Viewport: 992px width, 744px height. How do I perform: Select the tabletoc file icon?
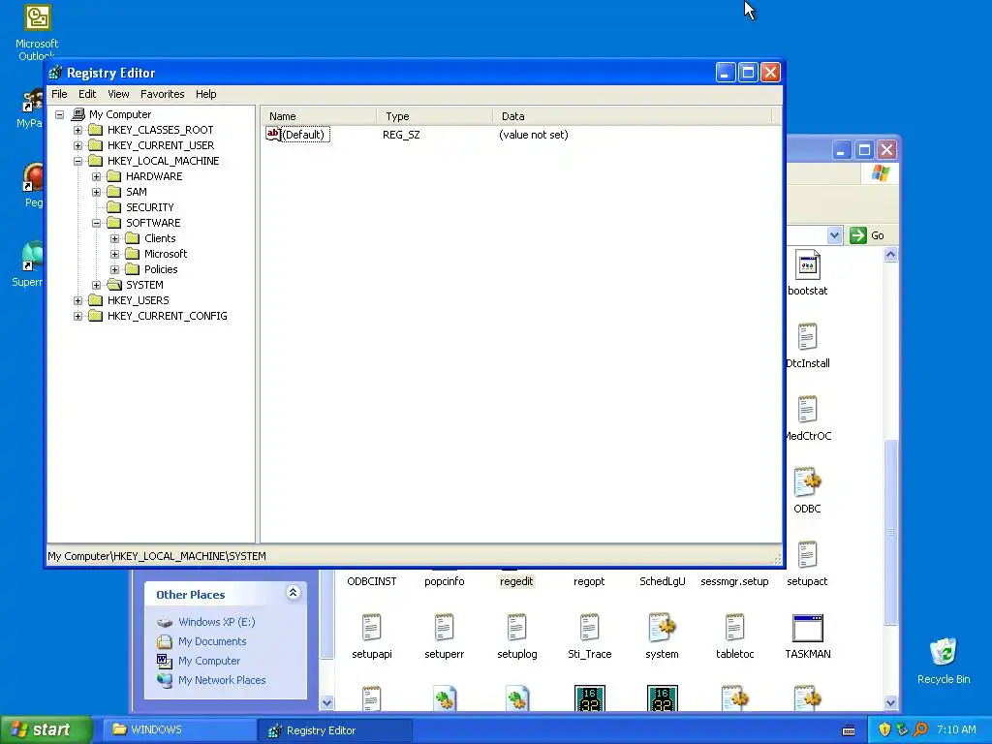click(x=734, y=628)
